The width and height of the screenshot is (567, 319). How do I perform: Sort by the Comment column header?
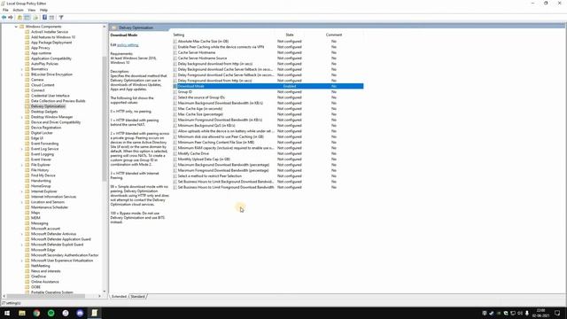(x=334, y=35)
